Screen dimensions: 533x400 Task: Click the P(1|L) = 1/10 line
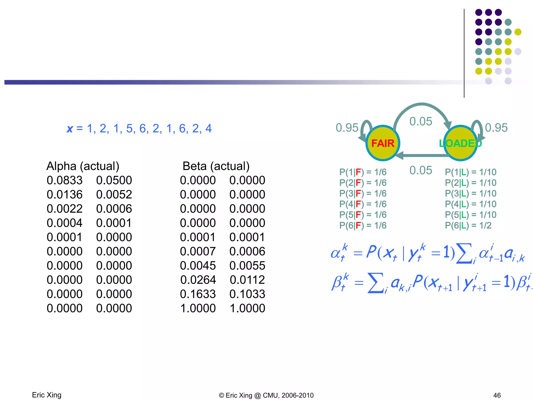[471, 172]
